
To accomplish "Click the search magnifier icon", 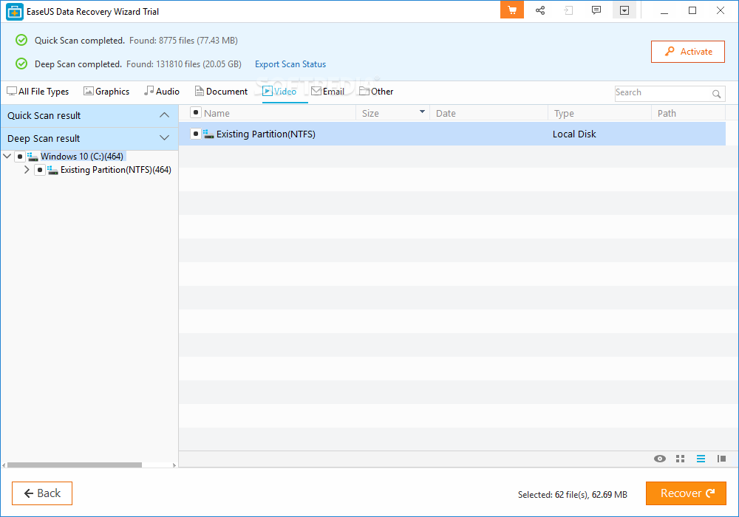I will coord(716,94).
